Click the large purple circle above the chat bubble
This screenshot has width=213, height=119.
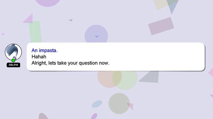click(x=96, y=34)
